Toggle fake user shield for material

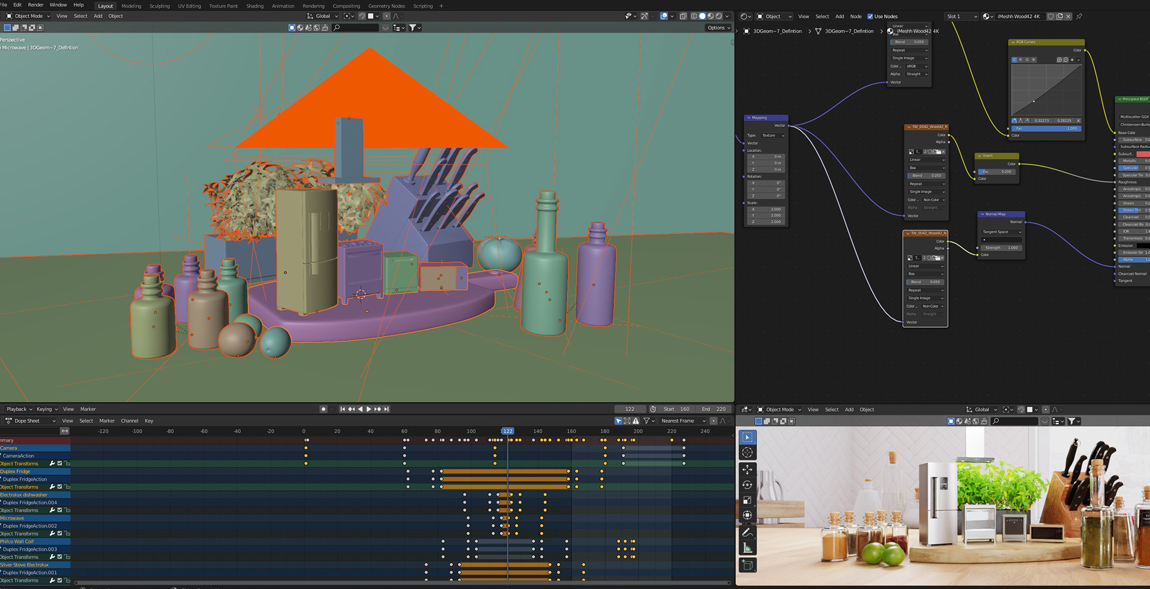tap(1051, 16)
